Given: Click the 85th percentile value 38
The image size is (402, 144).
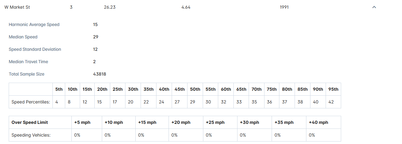Looking at the screenshot, I should pos(300,102).
